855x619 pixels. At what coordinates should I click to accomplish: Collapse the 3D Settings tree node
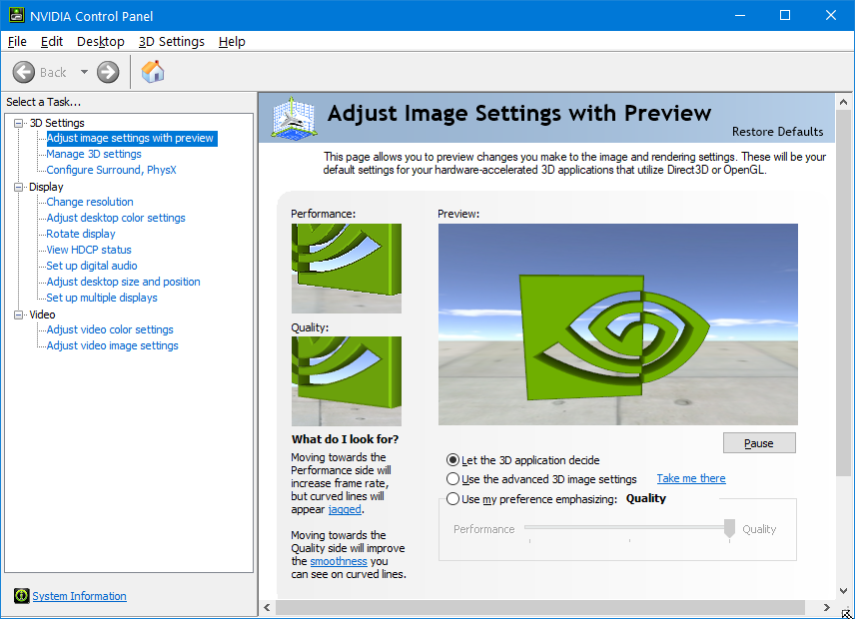coord(19,123)
